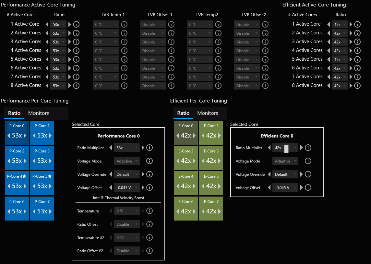Select Efficient Per-Core Ratio tab

click(183, 113)
